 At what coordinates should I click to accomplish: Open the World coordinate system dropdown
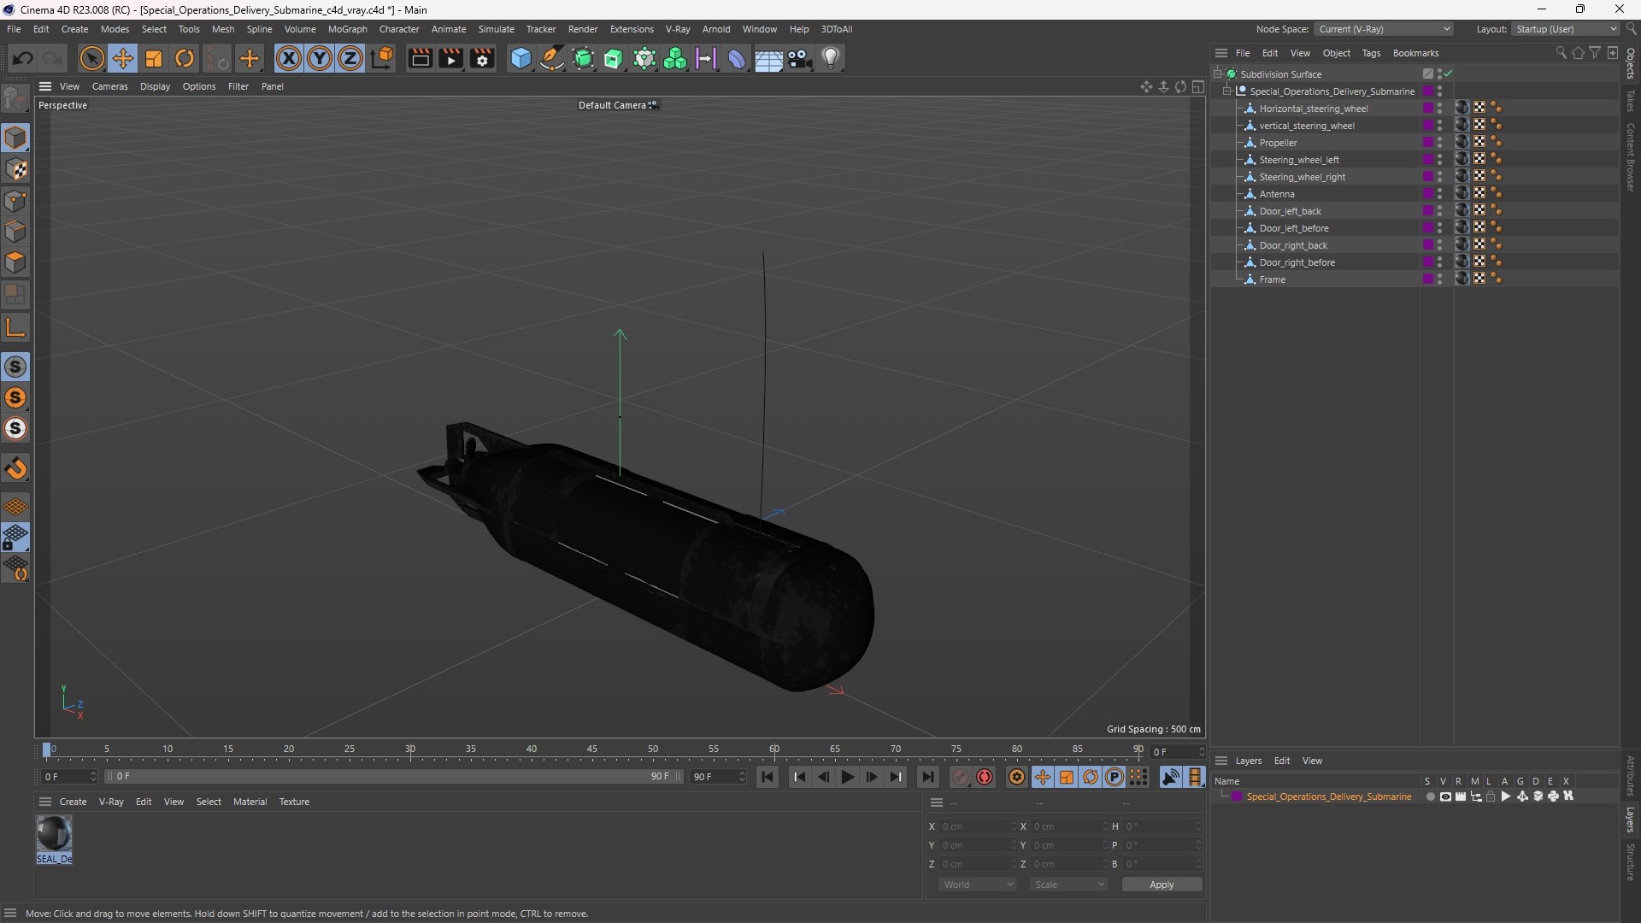pos(978,885)
